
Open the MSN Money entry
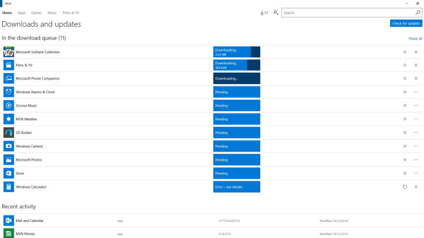(212, 233)
